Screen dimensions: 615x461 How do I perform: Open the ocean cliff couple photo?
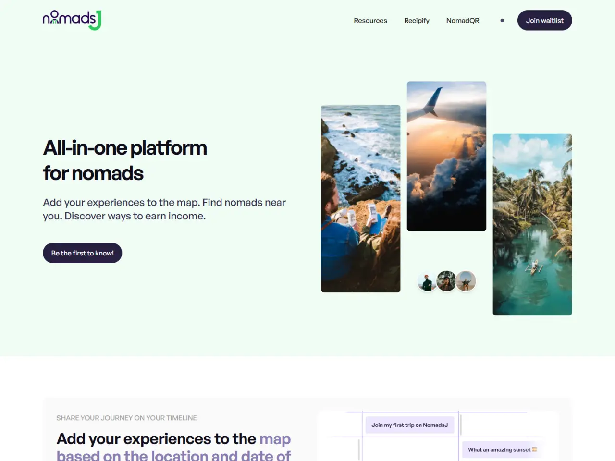point(360,198)
